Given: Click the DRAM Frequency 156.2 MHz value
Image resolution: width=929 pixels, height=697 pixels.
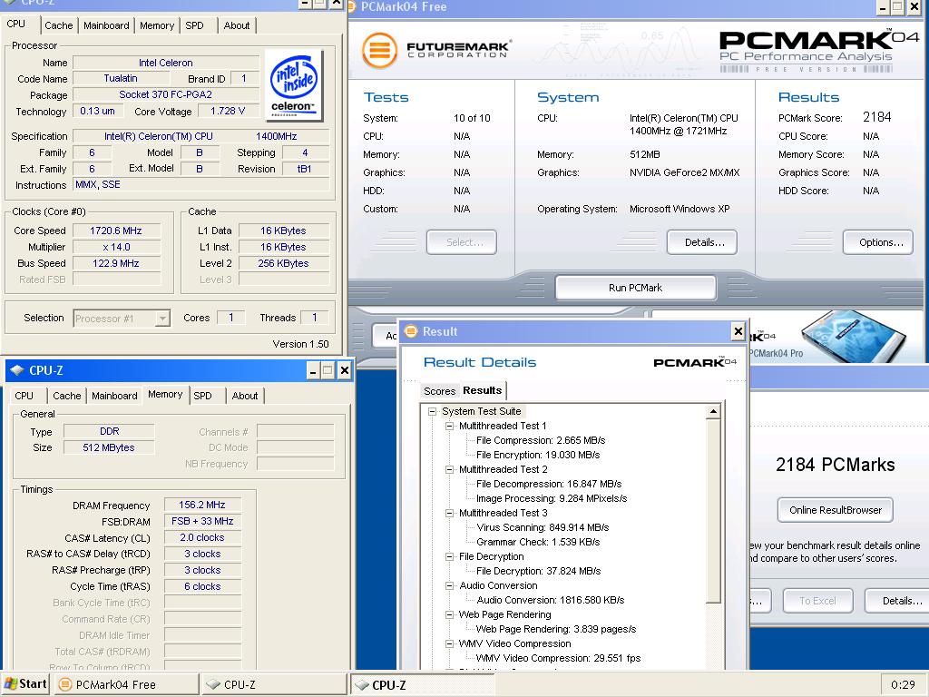Looking at the screenshot, I should click(202, 505).
